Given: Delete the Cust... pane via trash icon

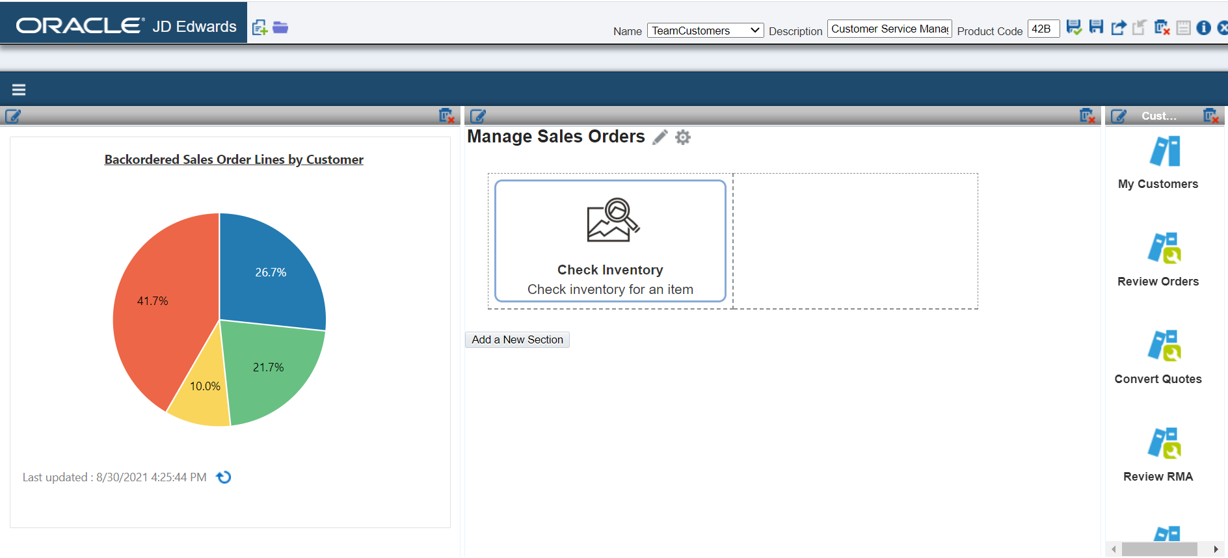Looking at the screenshot, I should point(1210,116).
